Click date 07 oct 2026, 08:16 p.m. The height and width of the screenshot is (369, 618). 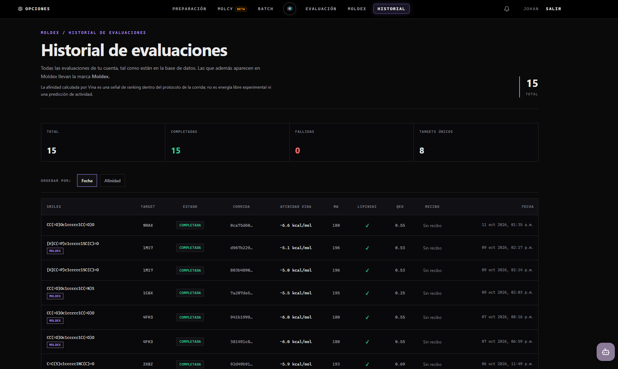[508, 317]
